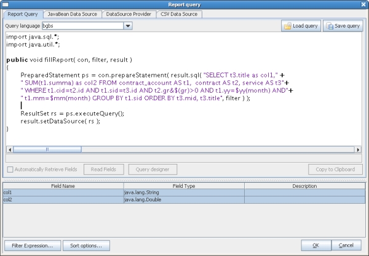
Task: Confirm with the OK button
Action: [x=315, y=246]
